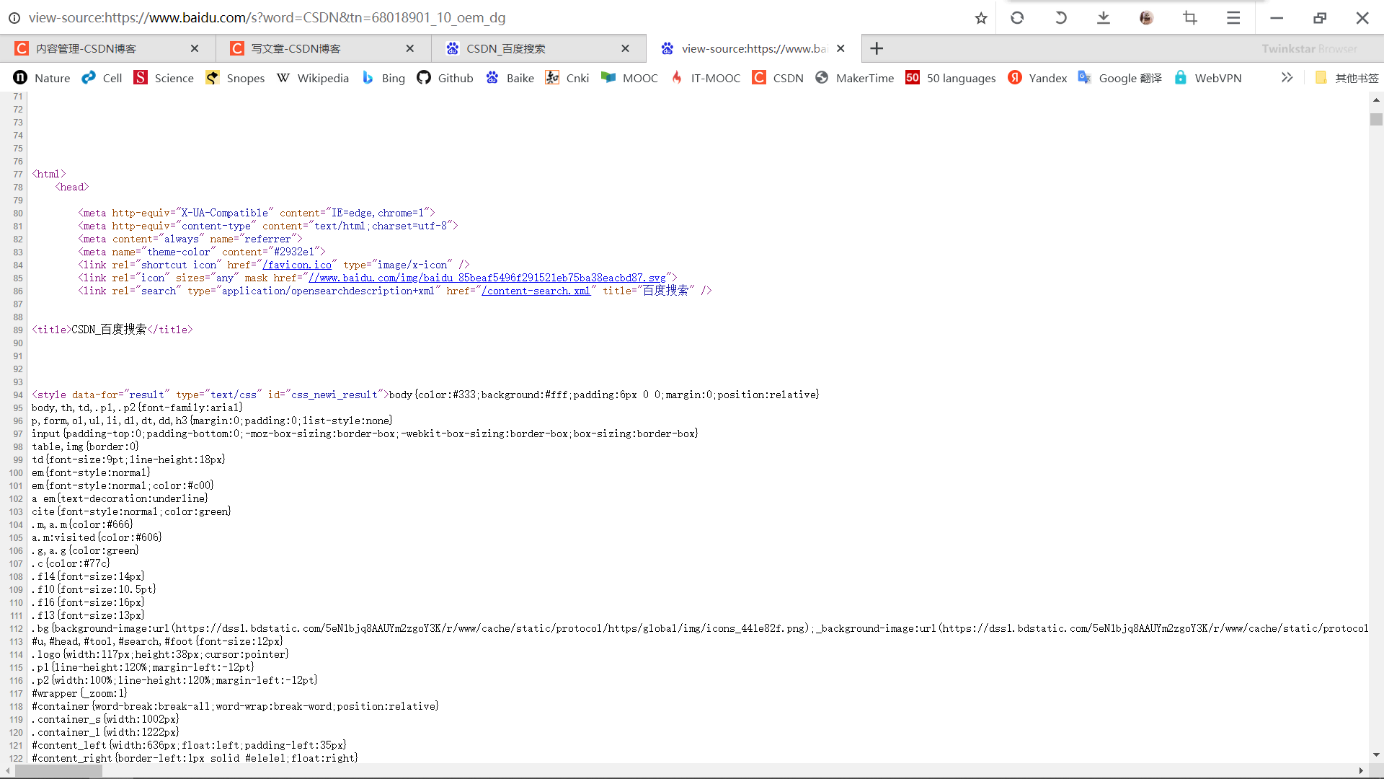1384x779 pixels.
Task: Open the Cnki bookmark
Action: (x=567, y=78)
